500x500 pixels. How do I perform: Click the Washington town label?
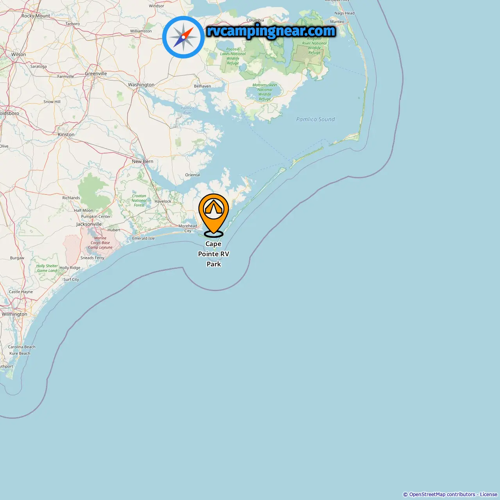coord(141,85)
